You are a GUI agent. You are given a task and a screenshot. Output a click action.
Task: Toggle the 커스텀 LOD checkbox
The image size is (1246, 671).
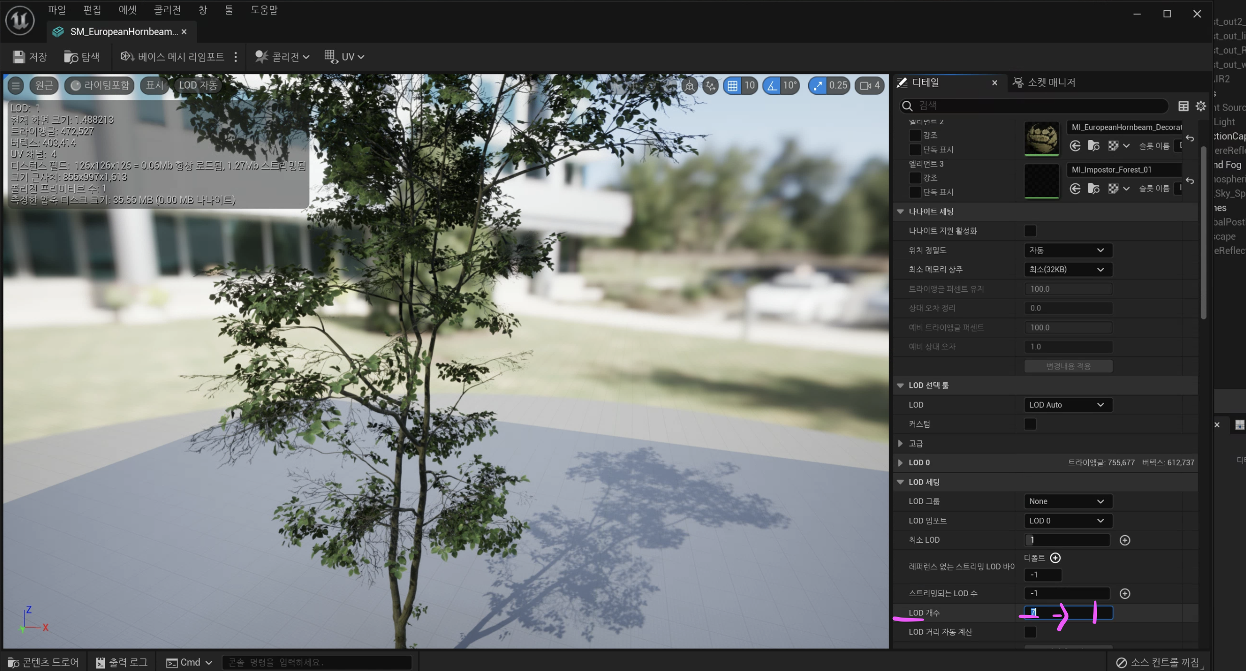(x=1030, y=424)
